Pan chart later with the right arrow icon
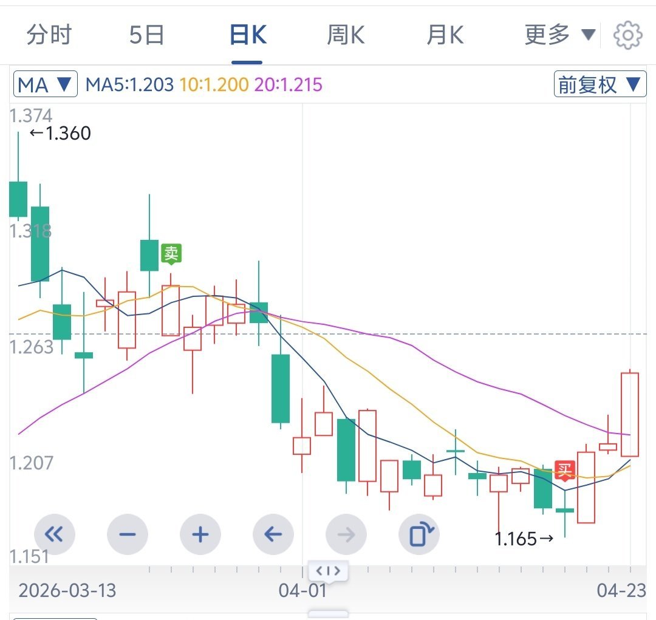The height and width of the screenshot is (620, 656). click(x=346, y=534)
